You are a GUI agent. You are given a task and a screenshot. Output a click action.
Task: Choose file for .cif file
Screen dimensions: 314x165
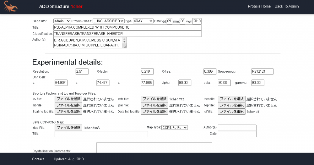pyautogui.click(x=231, y=112)
